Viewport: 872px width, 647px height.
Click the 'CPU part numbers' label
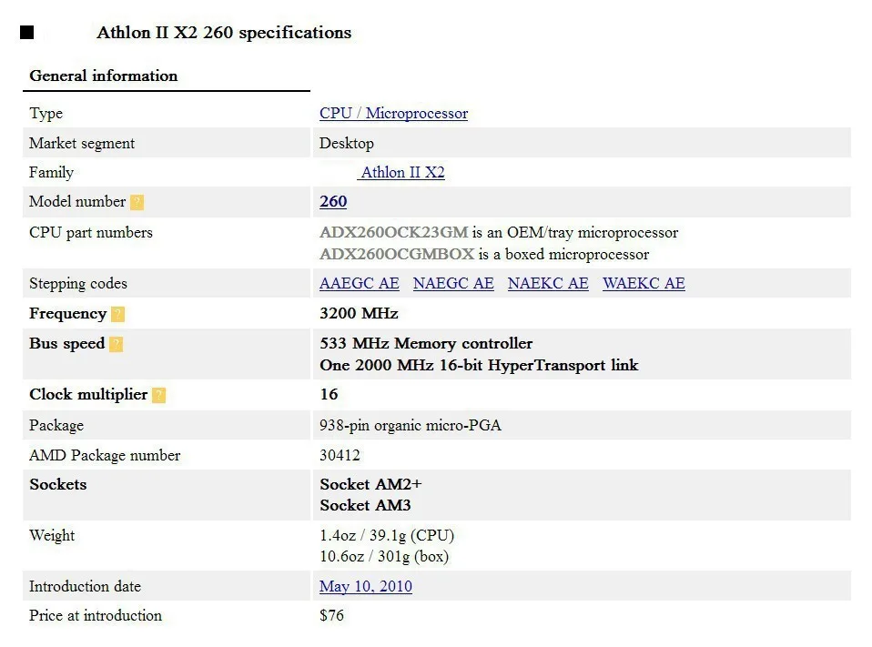tap(91, 233)
